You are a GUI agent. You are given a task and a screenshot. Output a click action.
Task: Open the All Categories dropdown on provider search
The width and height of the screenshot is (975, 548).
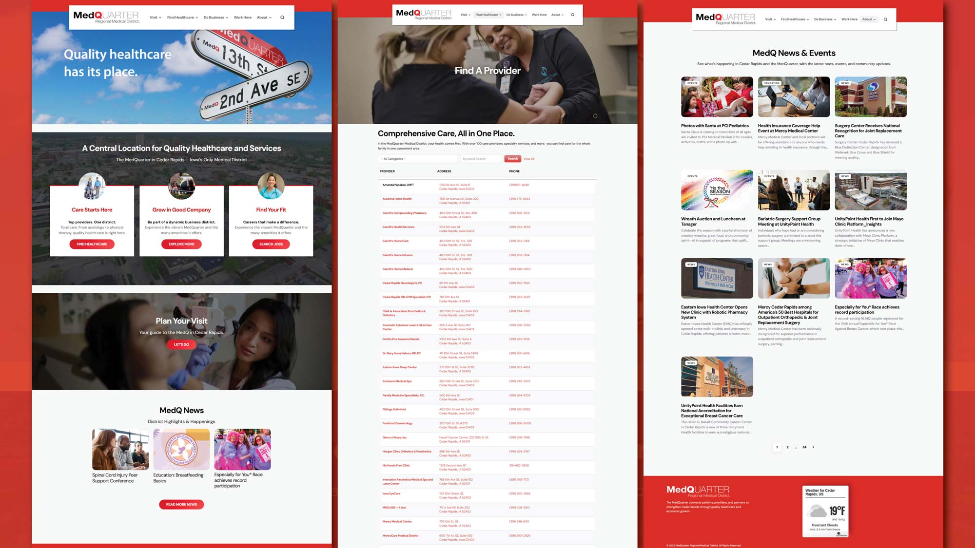pyautogui.click(x=417, y=158)
